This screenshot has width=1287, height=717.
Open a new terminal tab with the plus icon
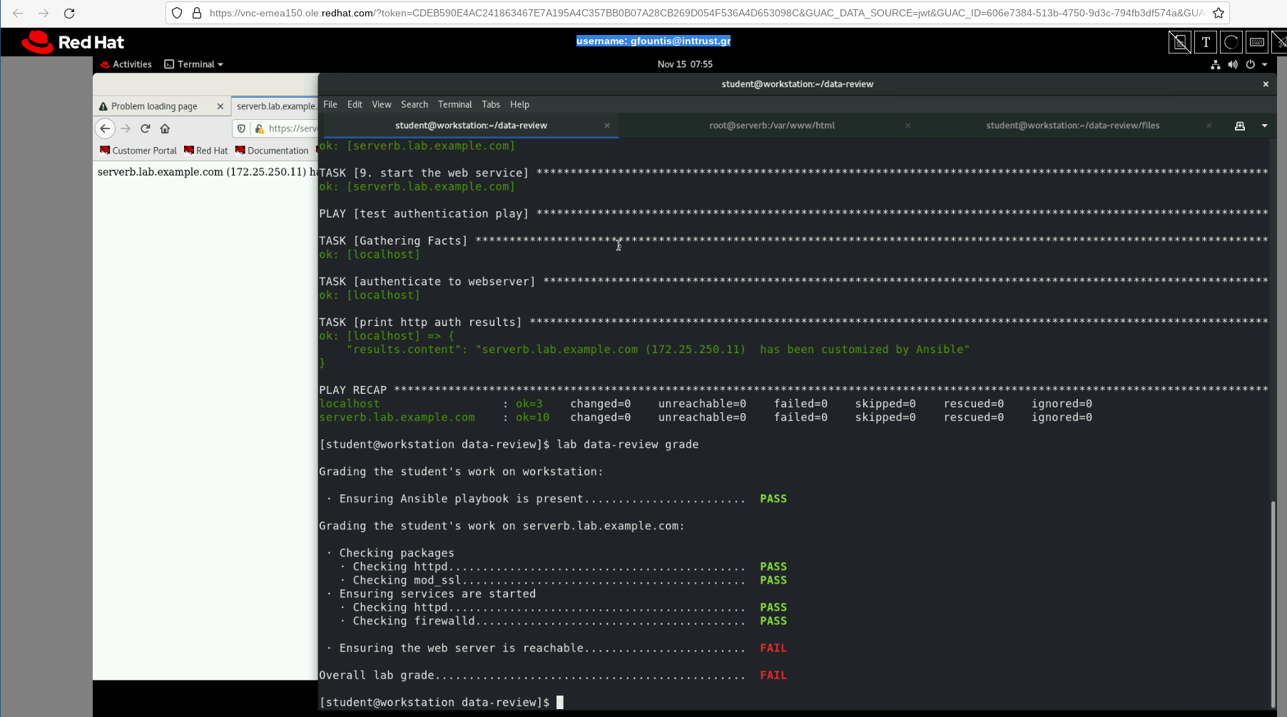[x=1241, y=125]
